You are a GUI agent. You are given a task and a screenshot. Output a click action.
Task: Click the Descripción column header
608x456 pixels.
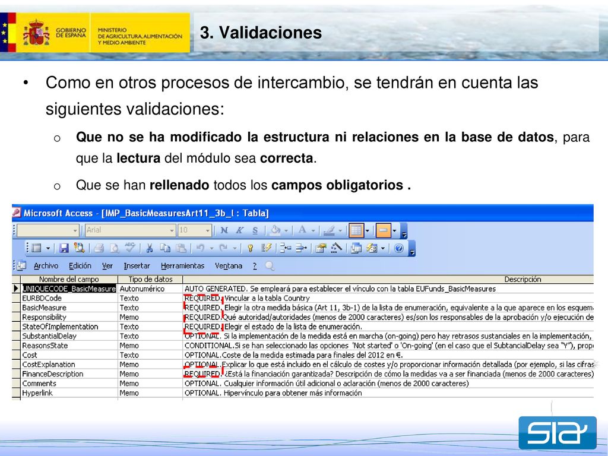click(388, 279)
